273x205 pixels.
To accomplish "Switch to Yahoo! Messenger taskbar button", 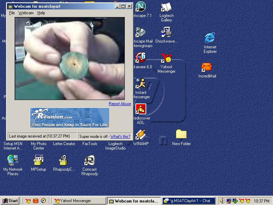I will click(79, 201).
